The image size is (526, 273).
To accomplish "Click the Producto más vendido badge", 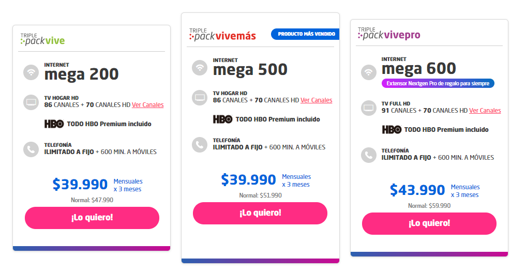I will point(305,34).
